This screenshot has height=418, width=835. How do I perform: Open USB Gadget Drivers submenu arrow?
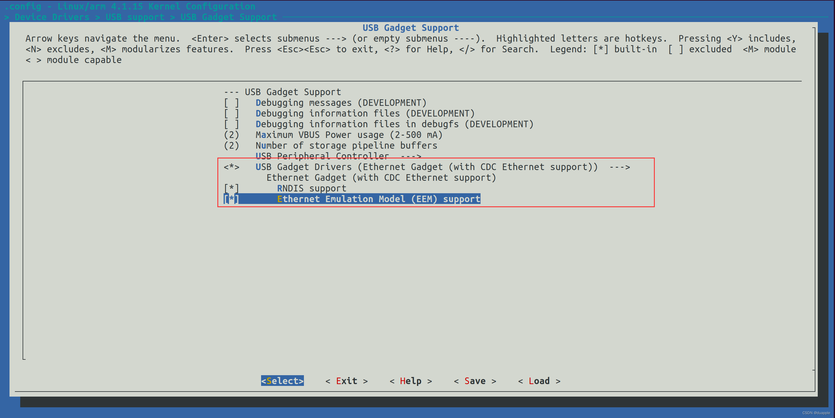pyautogui.click(x=619, y=167)
